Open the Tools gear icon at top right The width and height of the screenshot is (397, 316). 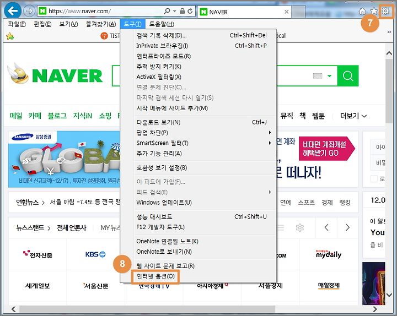point(385,11)
